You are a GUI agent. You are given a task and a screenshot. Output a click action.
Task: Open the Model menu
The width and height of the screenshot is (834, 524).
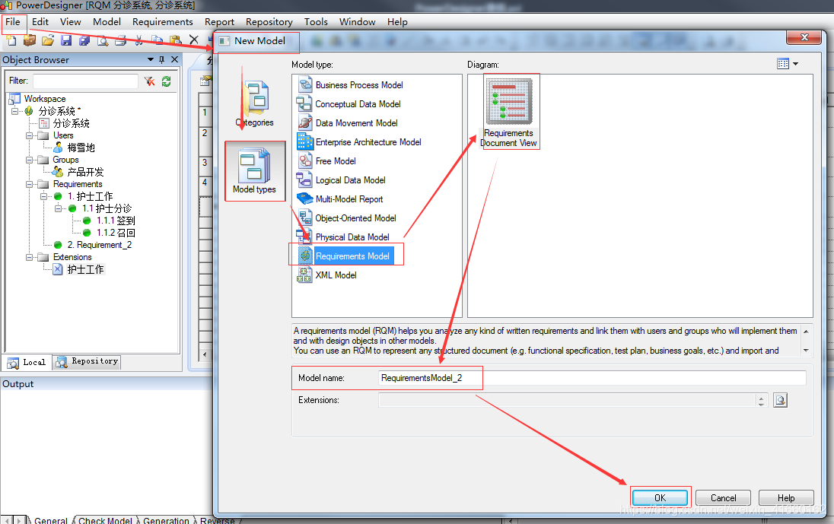pos(107,22)
